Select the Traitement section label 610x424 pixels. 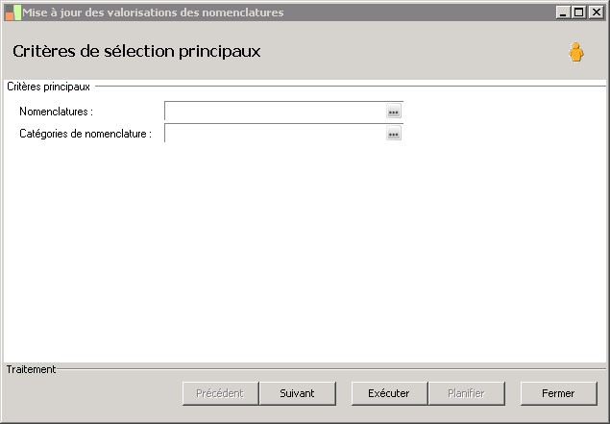pyautogui.click(x=31, y=369)
